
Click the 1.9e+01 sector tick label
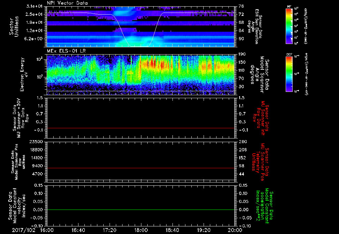pyautogui.click(x=34, y=22)
